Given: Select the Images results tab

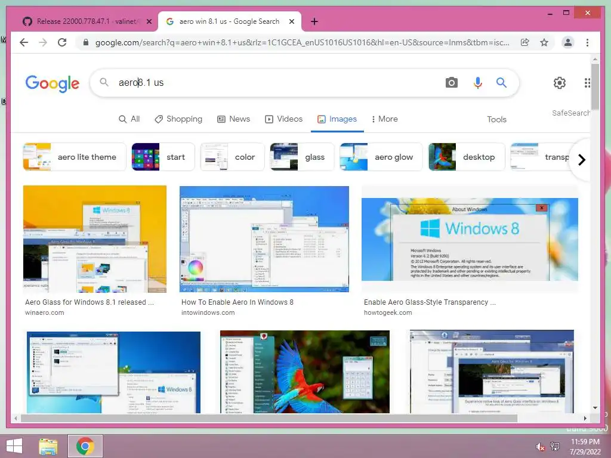Looking at the screenshot, I should pos(337,119).
